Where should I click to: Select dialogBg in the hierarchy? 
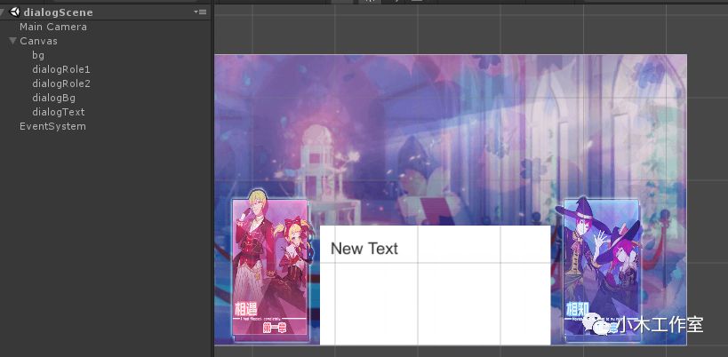click(x=53, y=98)
